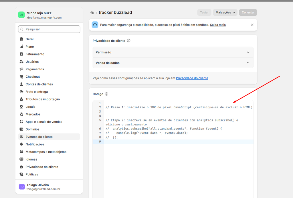This screenshot has height=198, width=293.
Task: Click the Mercados globe icon
Action: (21, 114)
